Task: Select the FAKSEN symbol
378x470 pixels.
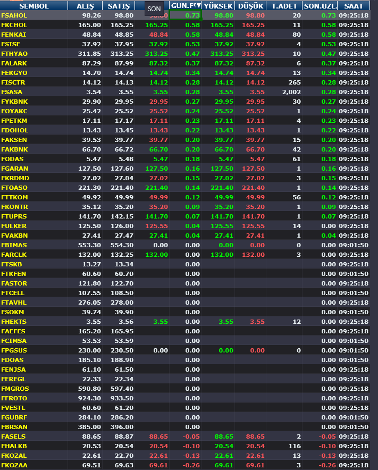Action: pos(14,140)
